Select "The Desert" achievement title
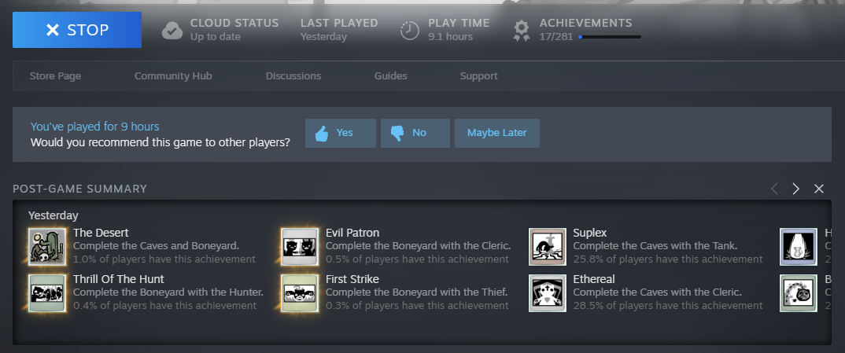The image size is (845, 353). click(101, 233)
